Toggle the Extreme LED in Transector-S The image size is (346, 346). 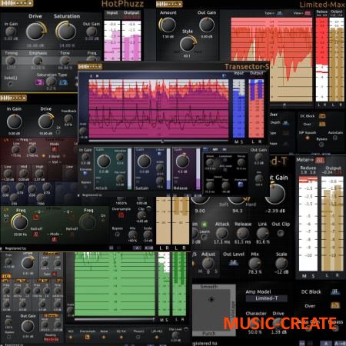coord(85,174)
